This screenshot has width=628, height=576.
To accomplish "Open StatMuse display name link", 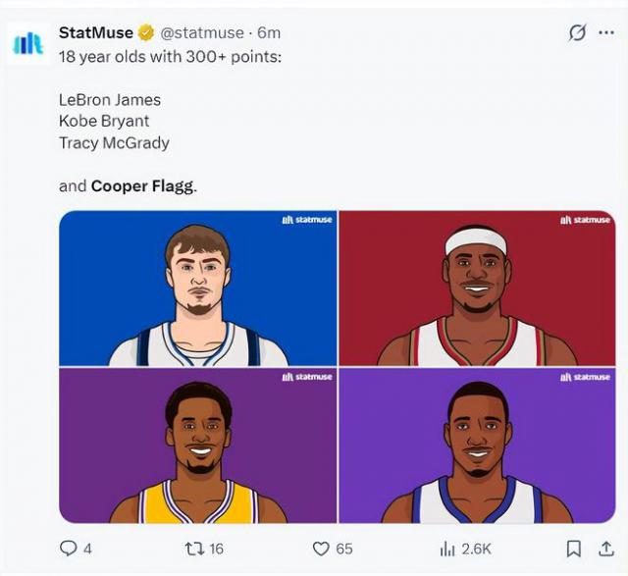I will 96,32.
